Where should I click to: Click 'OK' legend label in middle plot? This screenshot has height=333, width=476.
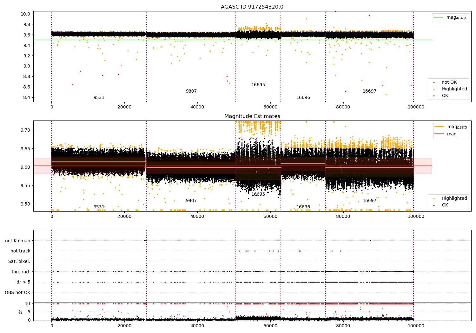[x=445, y=205]
